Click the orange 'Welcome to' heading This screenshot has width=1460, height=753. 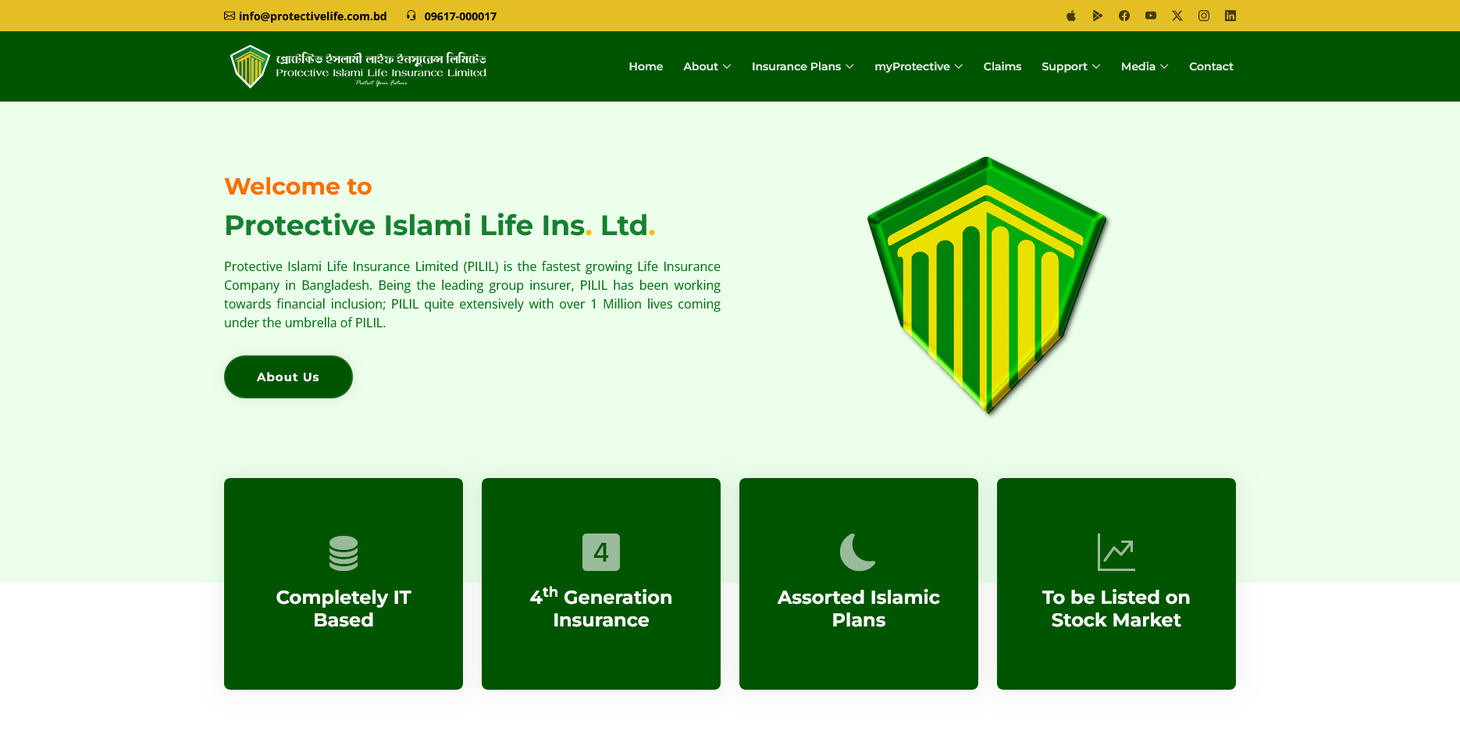tap(298, 186)
